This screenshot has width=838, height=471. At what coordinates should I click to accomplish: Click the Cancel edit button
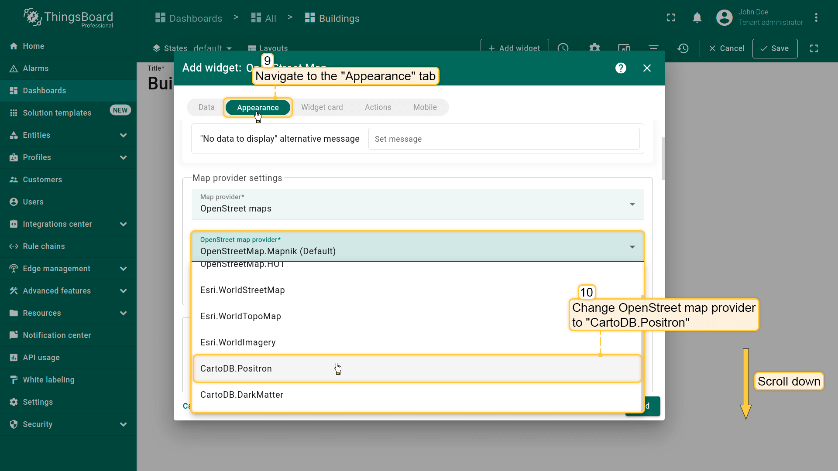[x=727, y=48]
